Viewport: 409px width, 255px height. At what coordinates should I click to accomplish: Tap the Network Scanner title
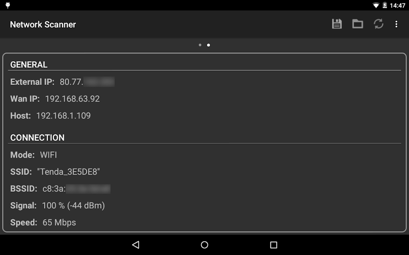click(43, 25)
